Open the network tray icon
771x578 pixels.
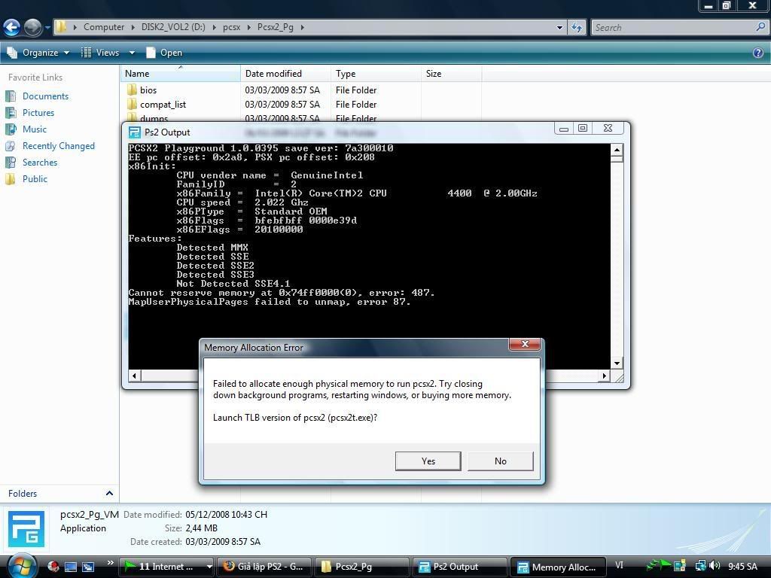click(x=700, y=566)
